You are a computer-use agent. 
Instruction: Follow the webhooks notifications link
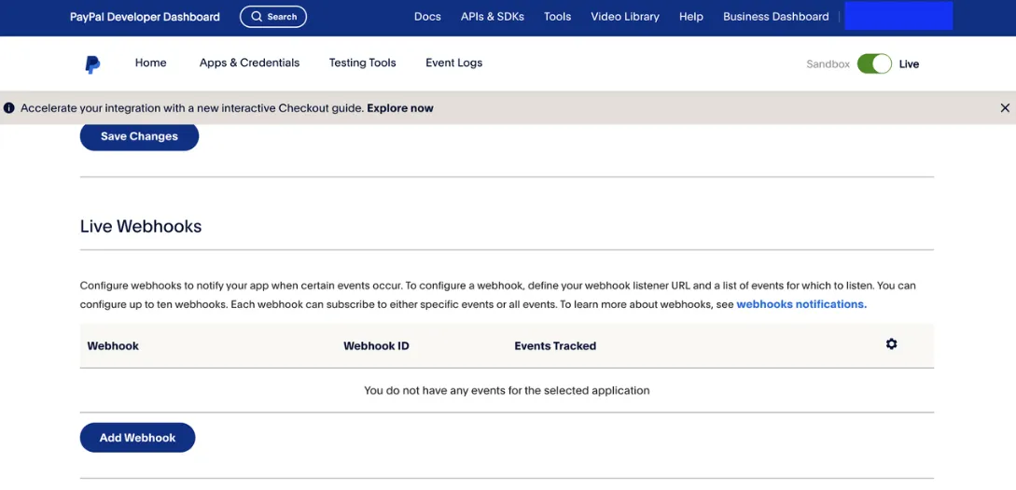tap(801, 304)
